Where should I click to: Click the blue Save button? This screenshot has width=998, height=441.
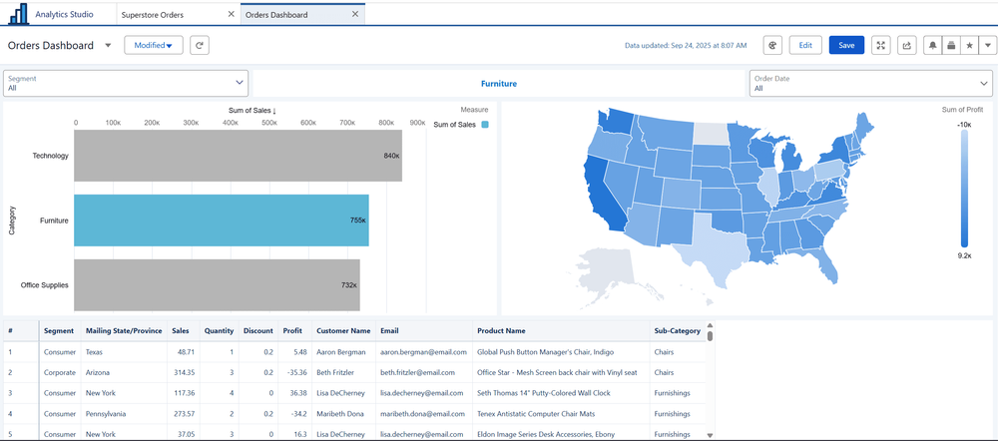[846, 45]
